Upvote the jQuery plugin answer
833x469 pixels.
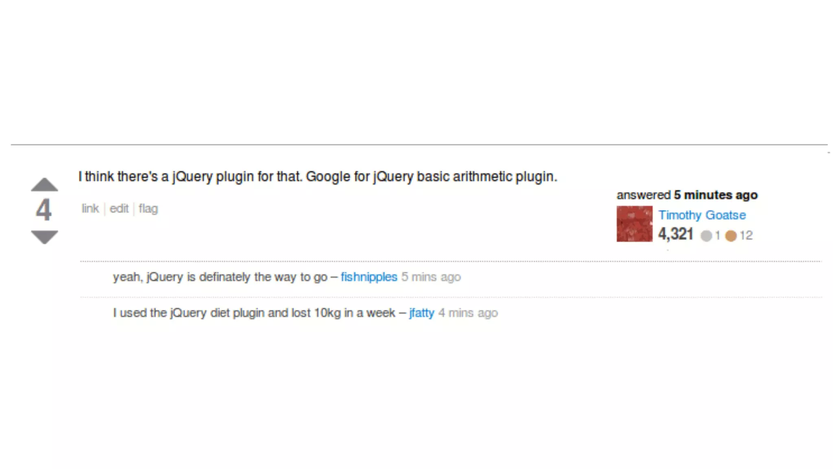(44, 184)
